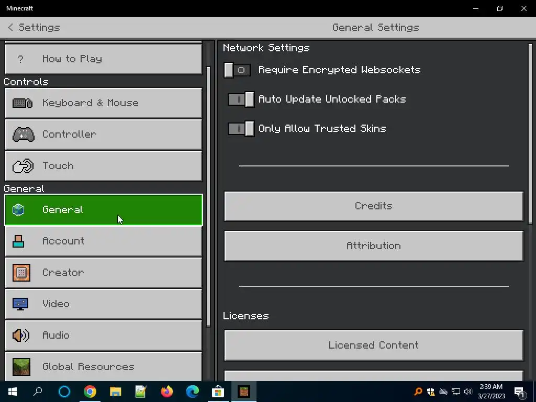Click the grass block Global Resources icon
Viewport: 536px width, 402px height.
click(21, 367)
